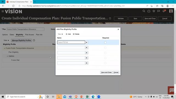The image size is (176, 99).
Task: Click the Add plus icon in dialog
Action: click(x=67, y=34)
